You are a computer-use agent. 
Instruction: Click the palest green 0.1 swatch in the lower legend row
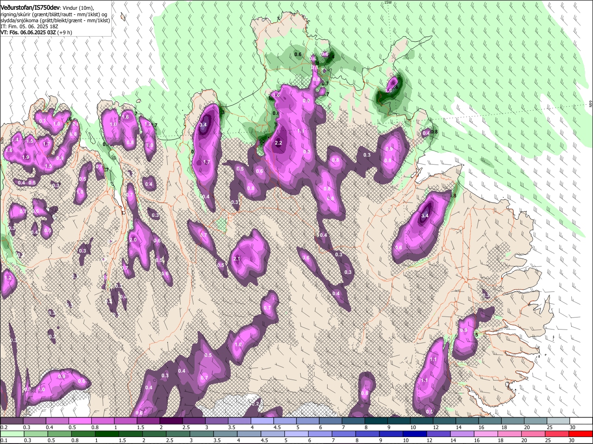(x=13, y=434)
